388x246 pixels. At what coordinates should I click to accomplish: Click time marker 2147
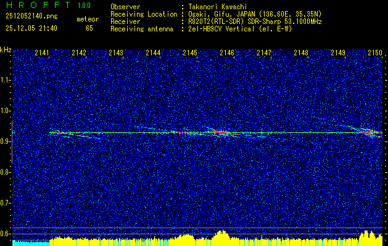pos(264,52)
